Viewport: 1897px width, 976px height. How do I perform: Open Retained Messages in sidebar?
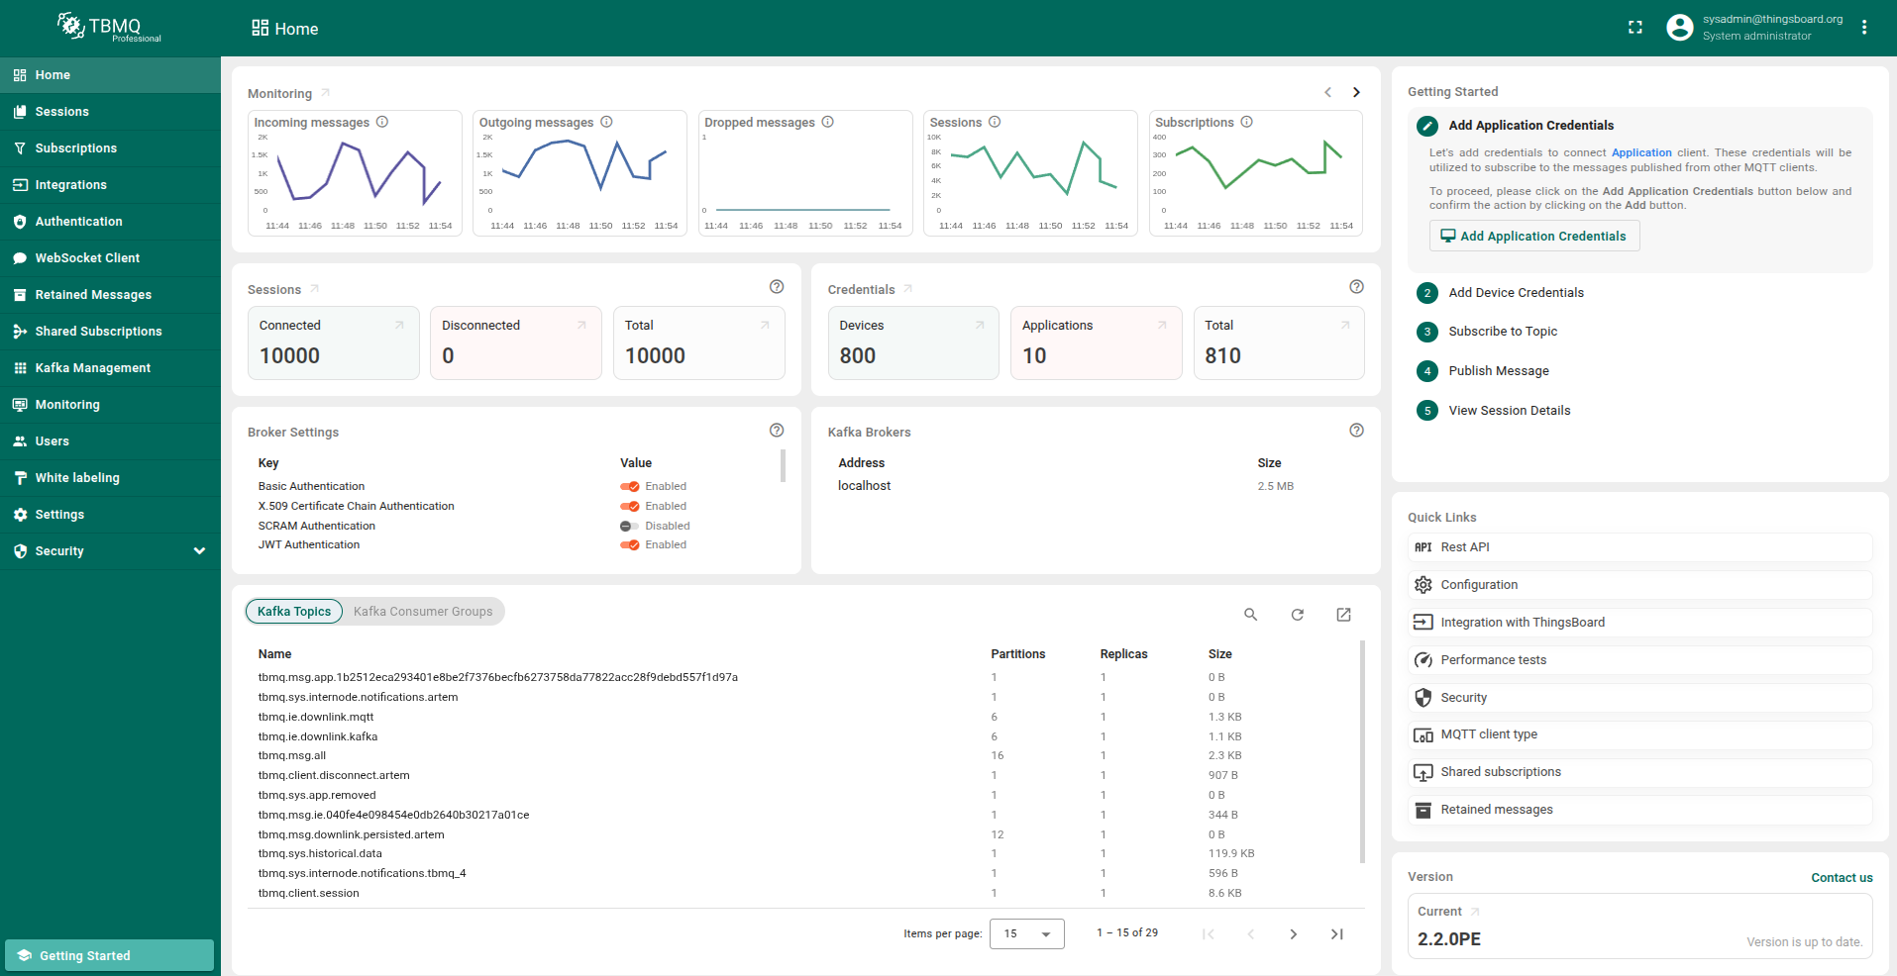[93, 295]
